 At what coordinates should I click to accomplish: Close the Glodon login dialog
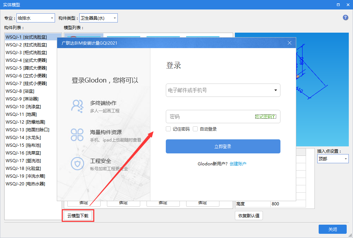coord(289,43)
